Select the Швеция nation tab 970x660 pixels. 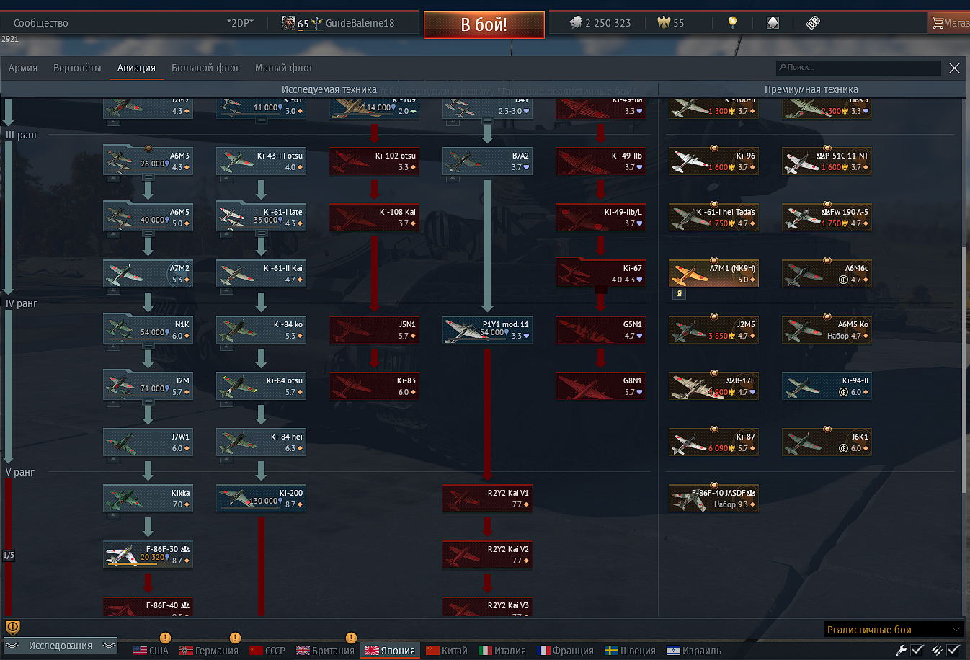click(631, 651)
